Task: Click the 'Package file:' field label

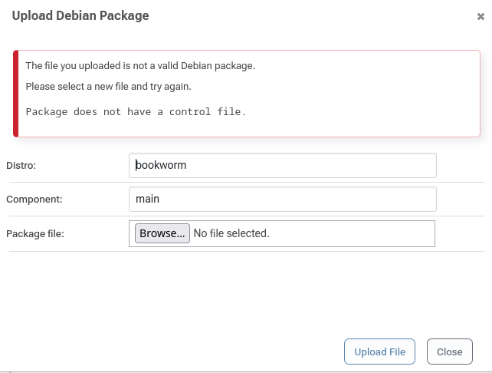Action: (x=35, y=233)
